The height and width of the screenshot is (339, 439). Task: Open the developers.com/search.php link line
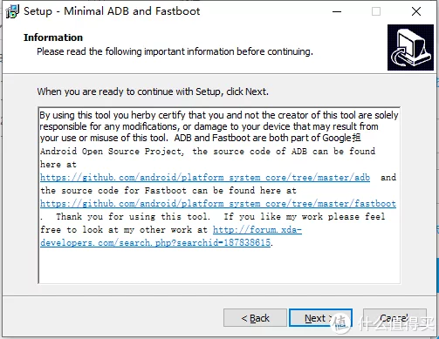tap(155, 242)
